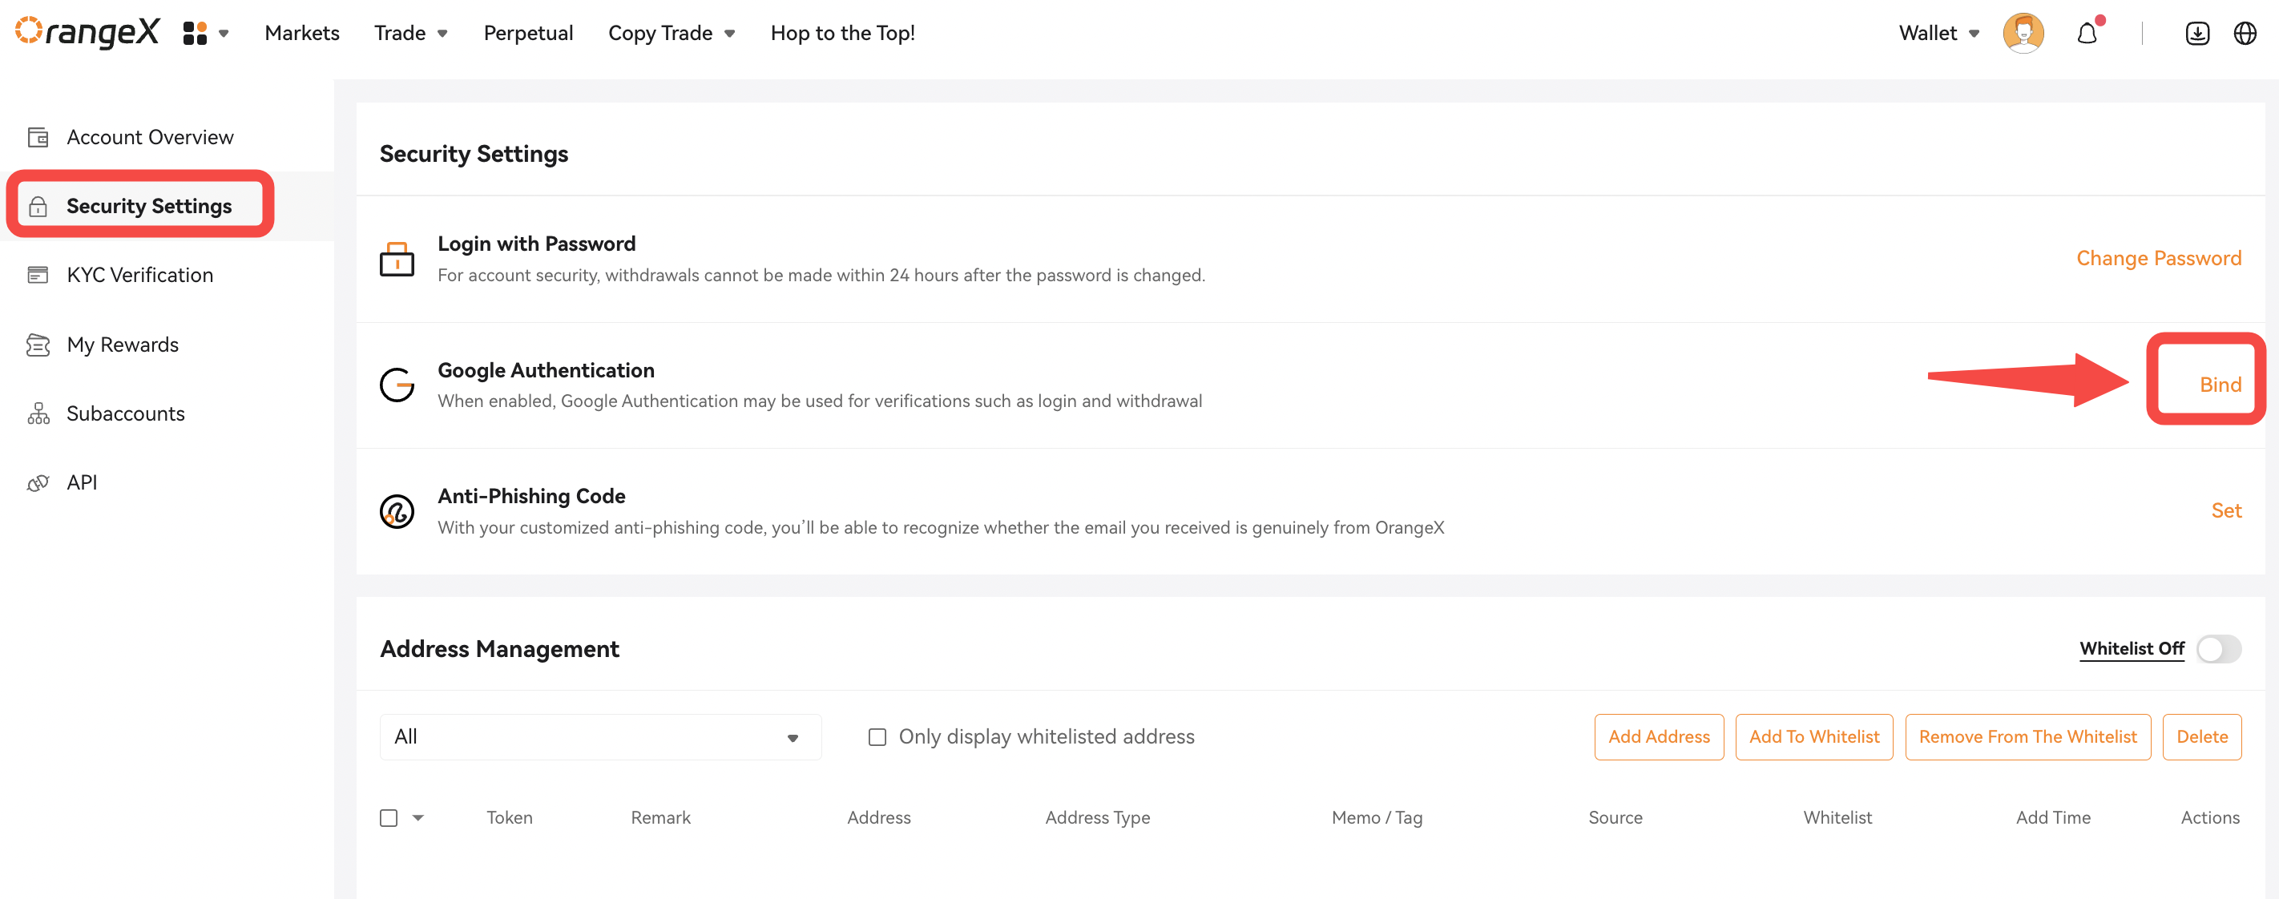Image resolution: width=2279 pixels, height=899 pixels.
Task: Expand the Trade dropdown arrow
Action: tap(442, 34)
